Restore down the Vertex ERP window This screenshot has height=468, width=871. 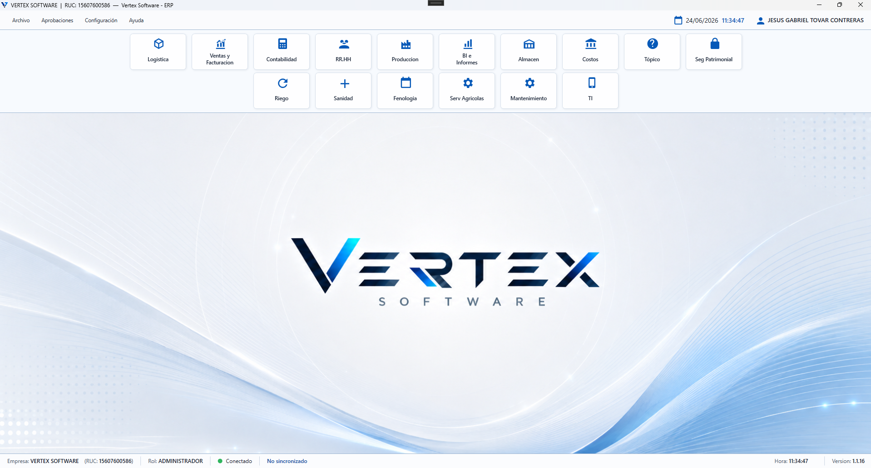point(840,5)
